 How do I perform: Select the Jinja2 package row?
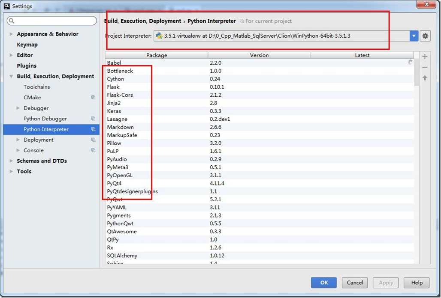point(259,103)
